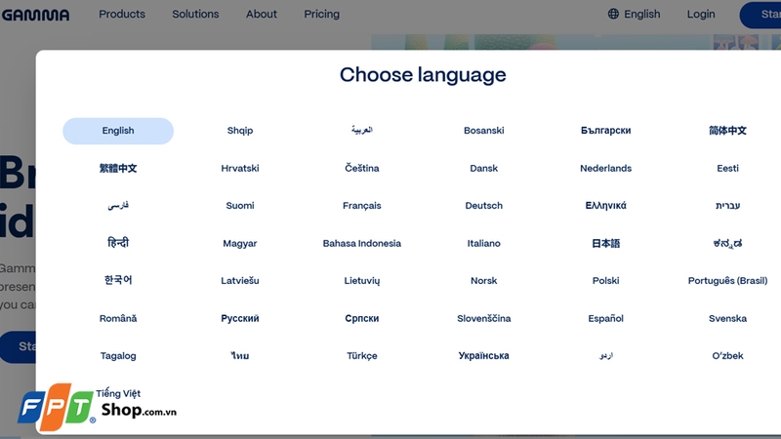Choose Français as the language
781x439 pixels.
(362, 206)
